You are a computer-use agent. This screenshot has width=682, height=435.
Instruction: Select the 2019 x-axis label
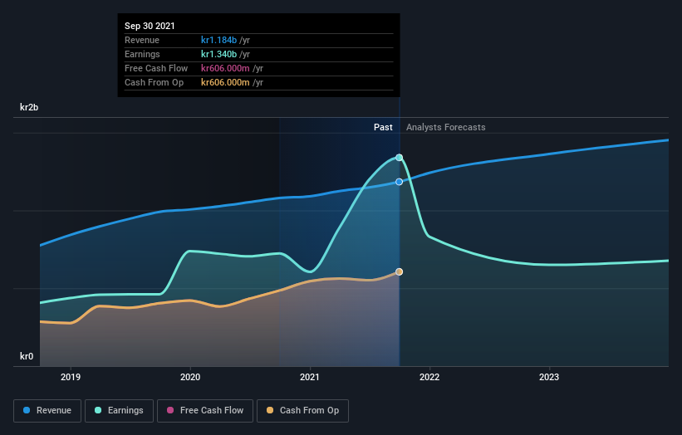71,377
